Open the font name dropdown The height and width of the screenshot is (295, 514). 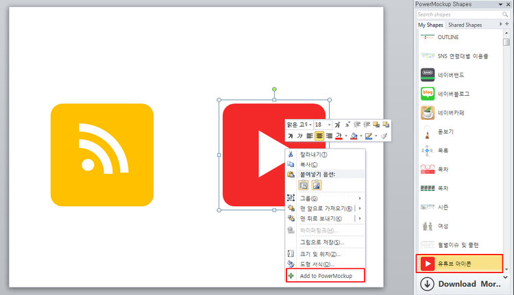tap(310, 125)
